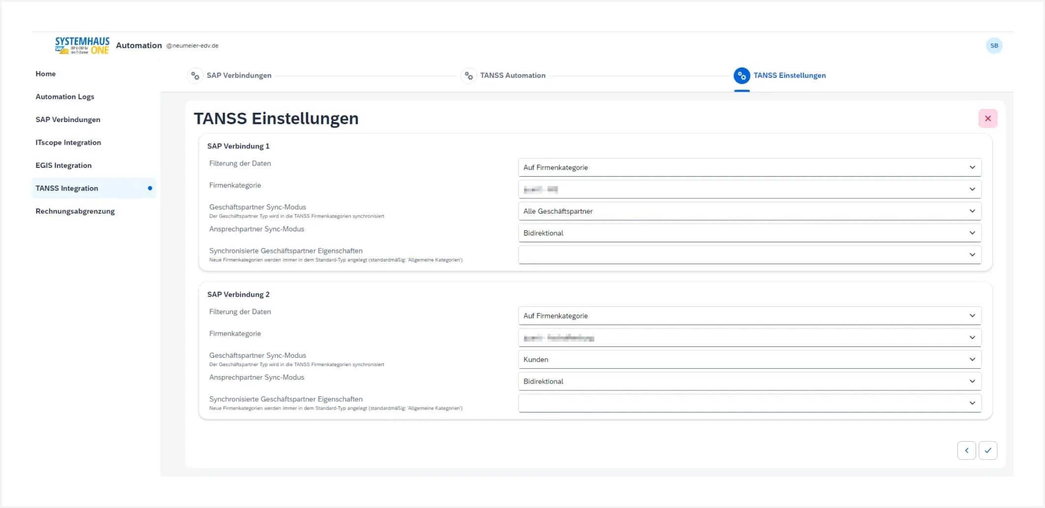Open EGIS Integration in the sidebar

pyautogui.click(x=63, y=165)
